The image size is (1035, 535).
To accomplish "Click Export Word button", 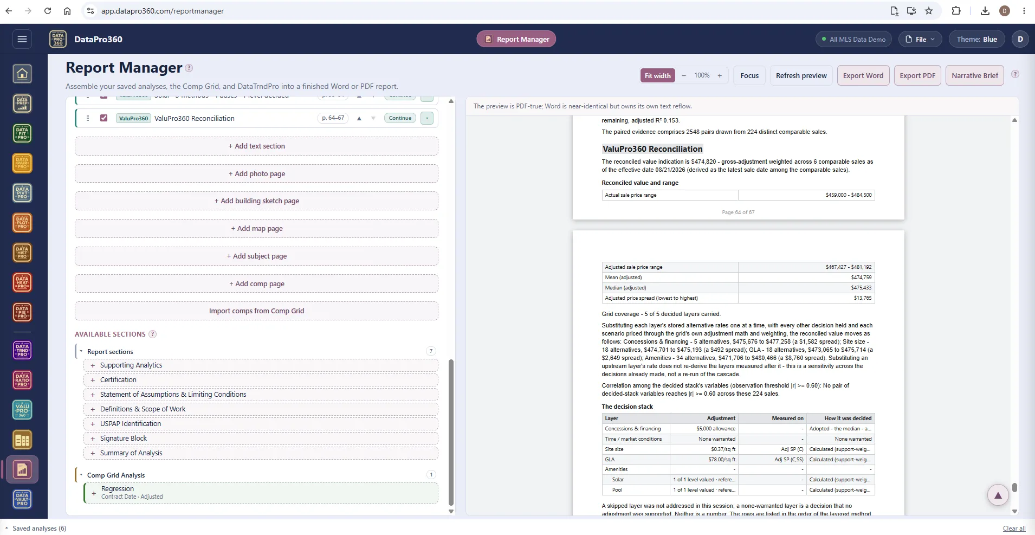I will [863, 76].
